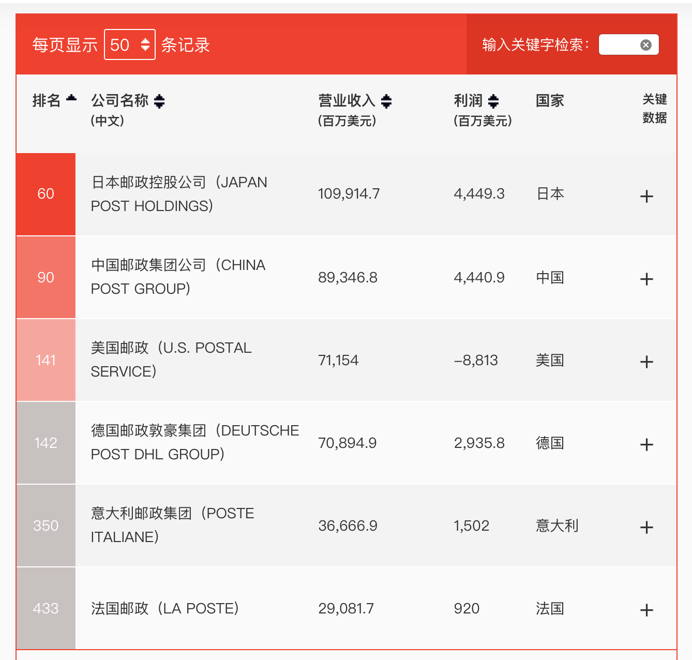This screenshot has height=660, width=692.
Task: Sort by 利润 profit arrows
Action: 493,101
